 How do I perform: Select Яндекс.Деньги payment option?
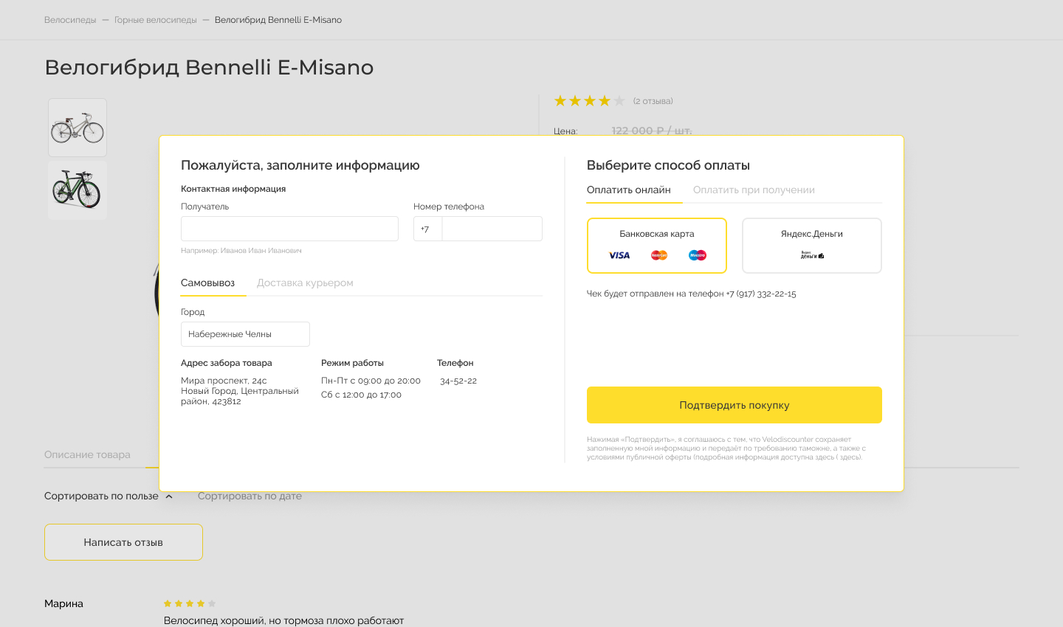tap(812, 246)
